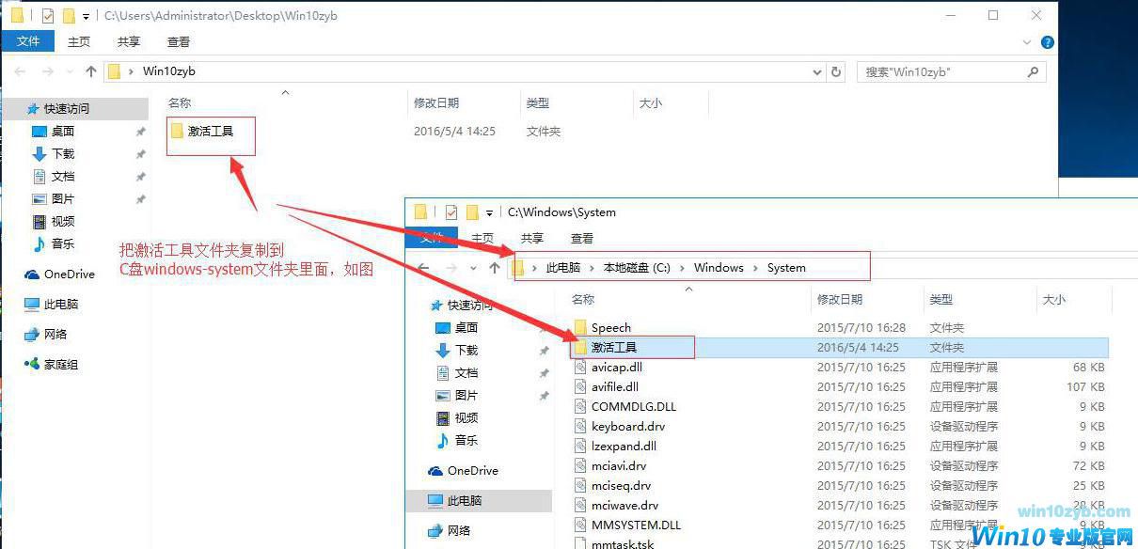Viewport: 1138px width, 549px height.
Task: Open the 文件 menu in Win10zyb window
Action: (28, 41)
